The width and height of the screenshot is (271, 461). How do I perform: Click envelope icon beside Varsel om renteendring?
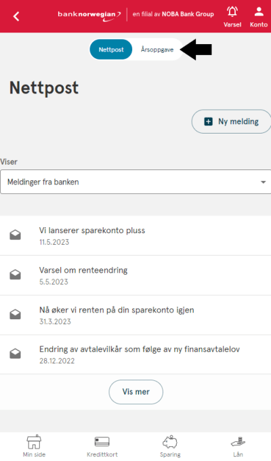click(16, 275)
